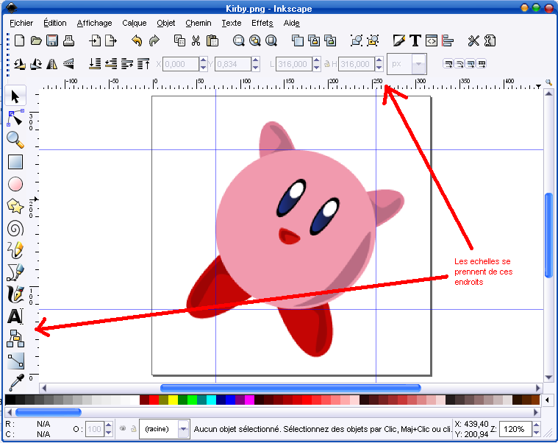Print the document icon

(x=68, y=41)
